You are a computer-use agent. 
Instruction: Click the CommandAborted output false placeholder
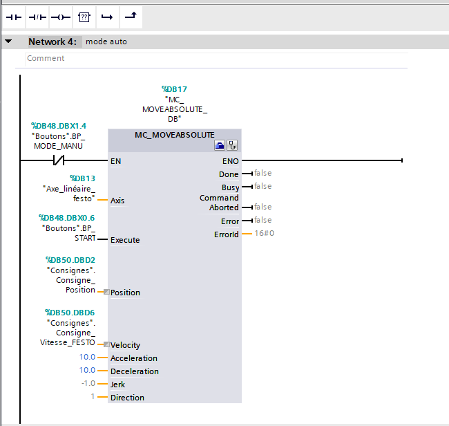[x=263, y=207]
